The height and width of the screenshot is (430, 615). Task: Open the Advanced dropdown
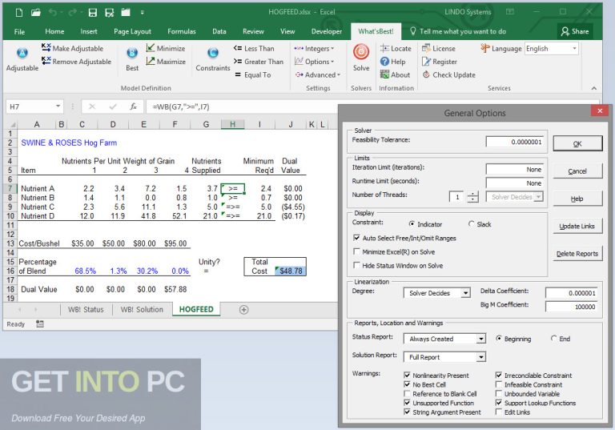pos(318,74)
